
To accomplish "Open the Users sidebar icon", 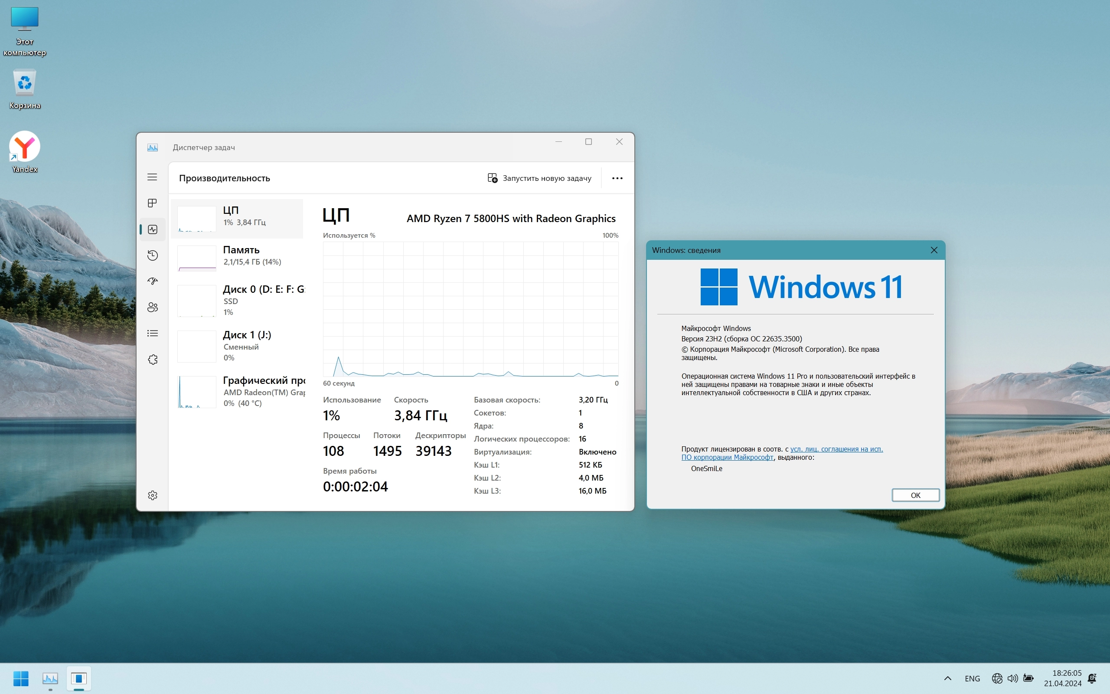I will [x=152, y=307].
